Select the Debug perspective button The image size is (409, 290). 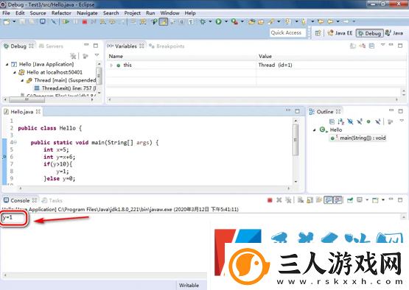[369, 33]
